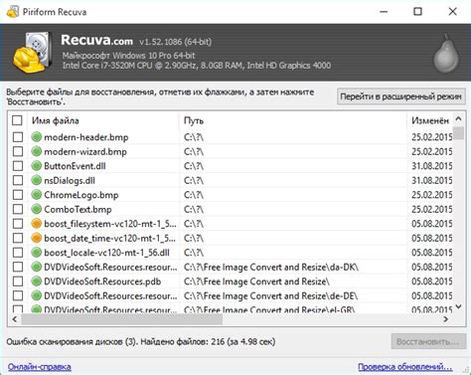Click green status dot of DVDVideoSoft.Resources.pdb
The image size is (471, 375).
36,281
